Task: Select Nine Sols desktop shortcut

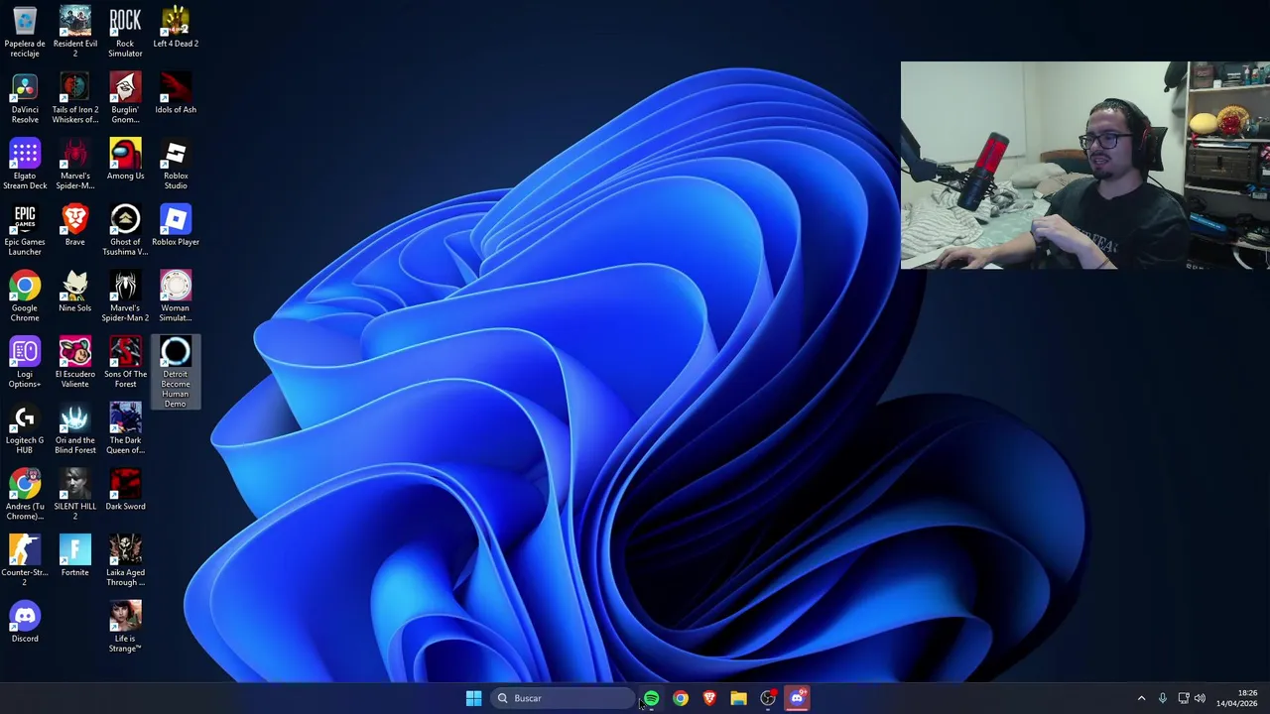Action: click(75, 292)
